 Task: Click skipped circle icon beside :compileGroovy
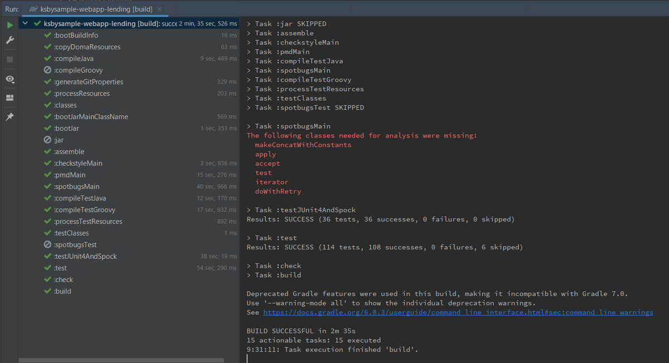point(48,70)
